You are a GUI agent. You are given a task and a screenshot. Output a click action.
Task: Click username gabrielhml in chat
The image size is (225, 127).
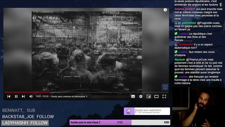click(x=189, y=23)
